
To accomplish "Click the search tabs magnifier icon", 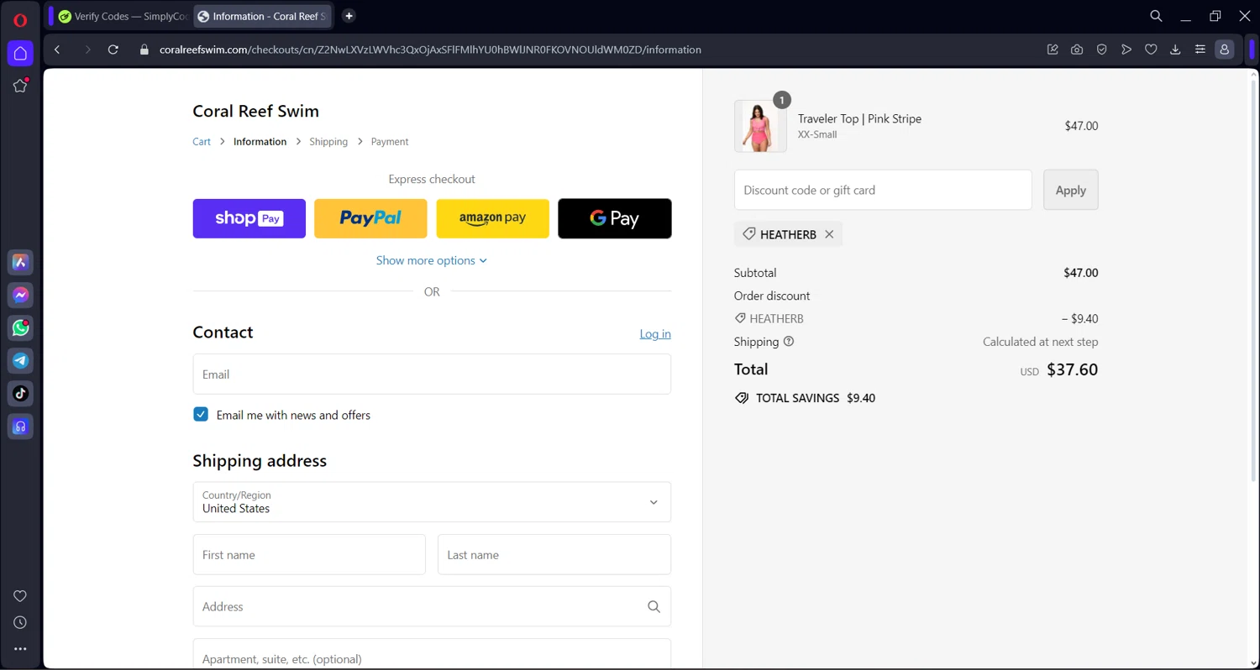I will pyautogui.click(x=1156, y=16).
